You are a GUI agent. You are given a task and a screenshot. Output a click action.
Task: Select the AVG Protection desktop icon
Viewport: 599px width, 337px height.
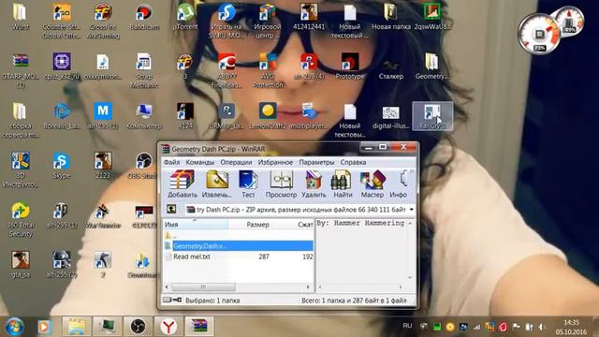(x=268, y=71)
